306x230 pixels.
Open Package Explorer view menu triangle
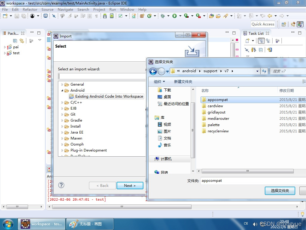tap(40, 40)
